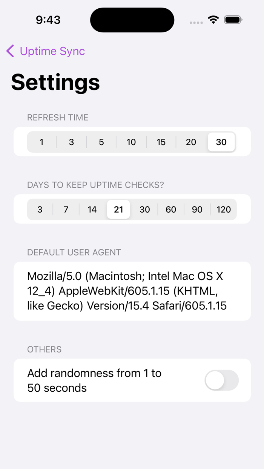Tap the battery indicator in status bar

233,20
